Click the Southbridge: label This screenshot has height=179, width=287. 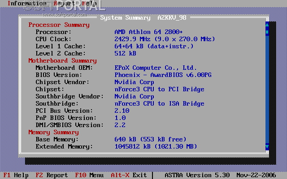(57, 103)
